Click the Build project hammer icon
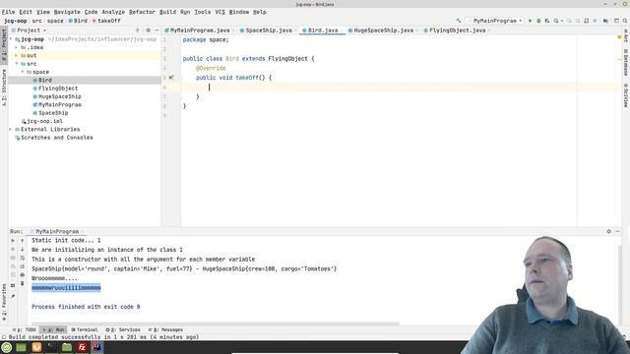The width and height of the screenshot is (630, 354). point(459,21)
